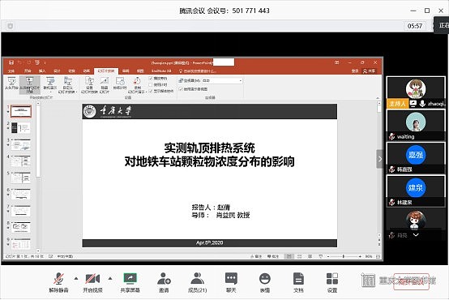
Task: Open the 聊天 chat panel
Action: coord(231,281)
